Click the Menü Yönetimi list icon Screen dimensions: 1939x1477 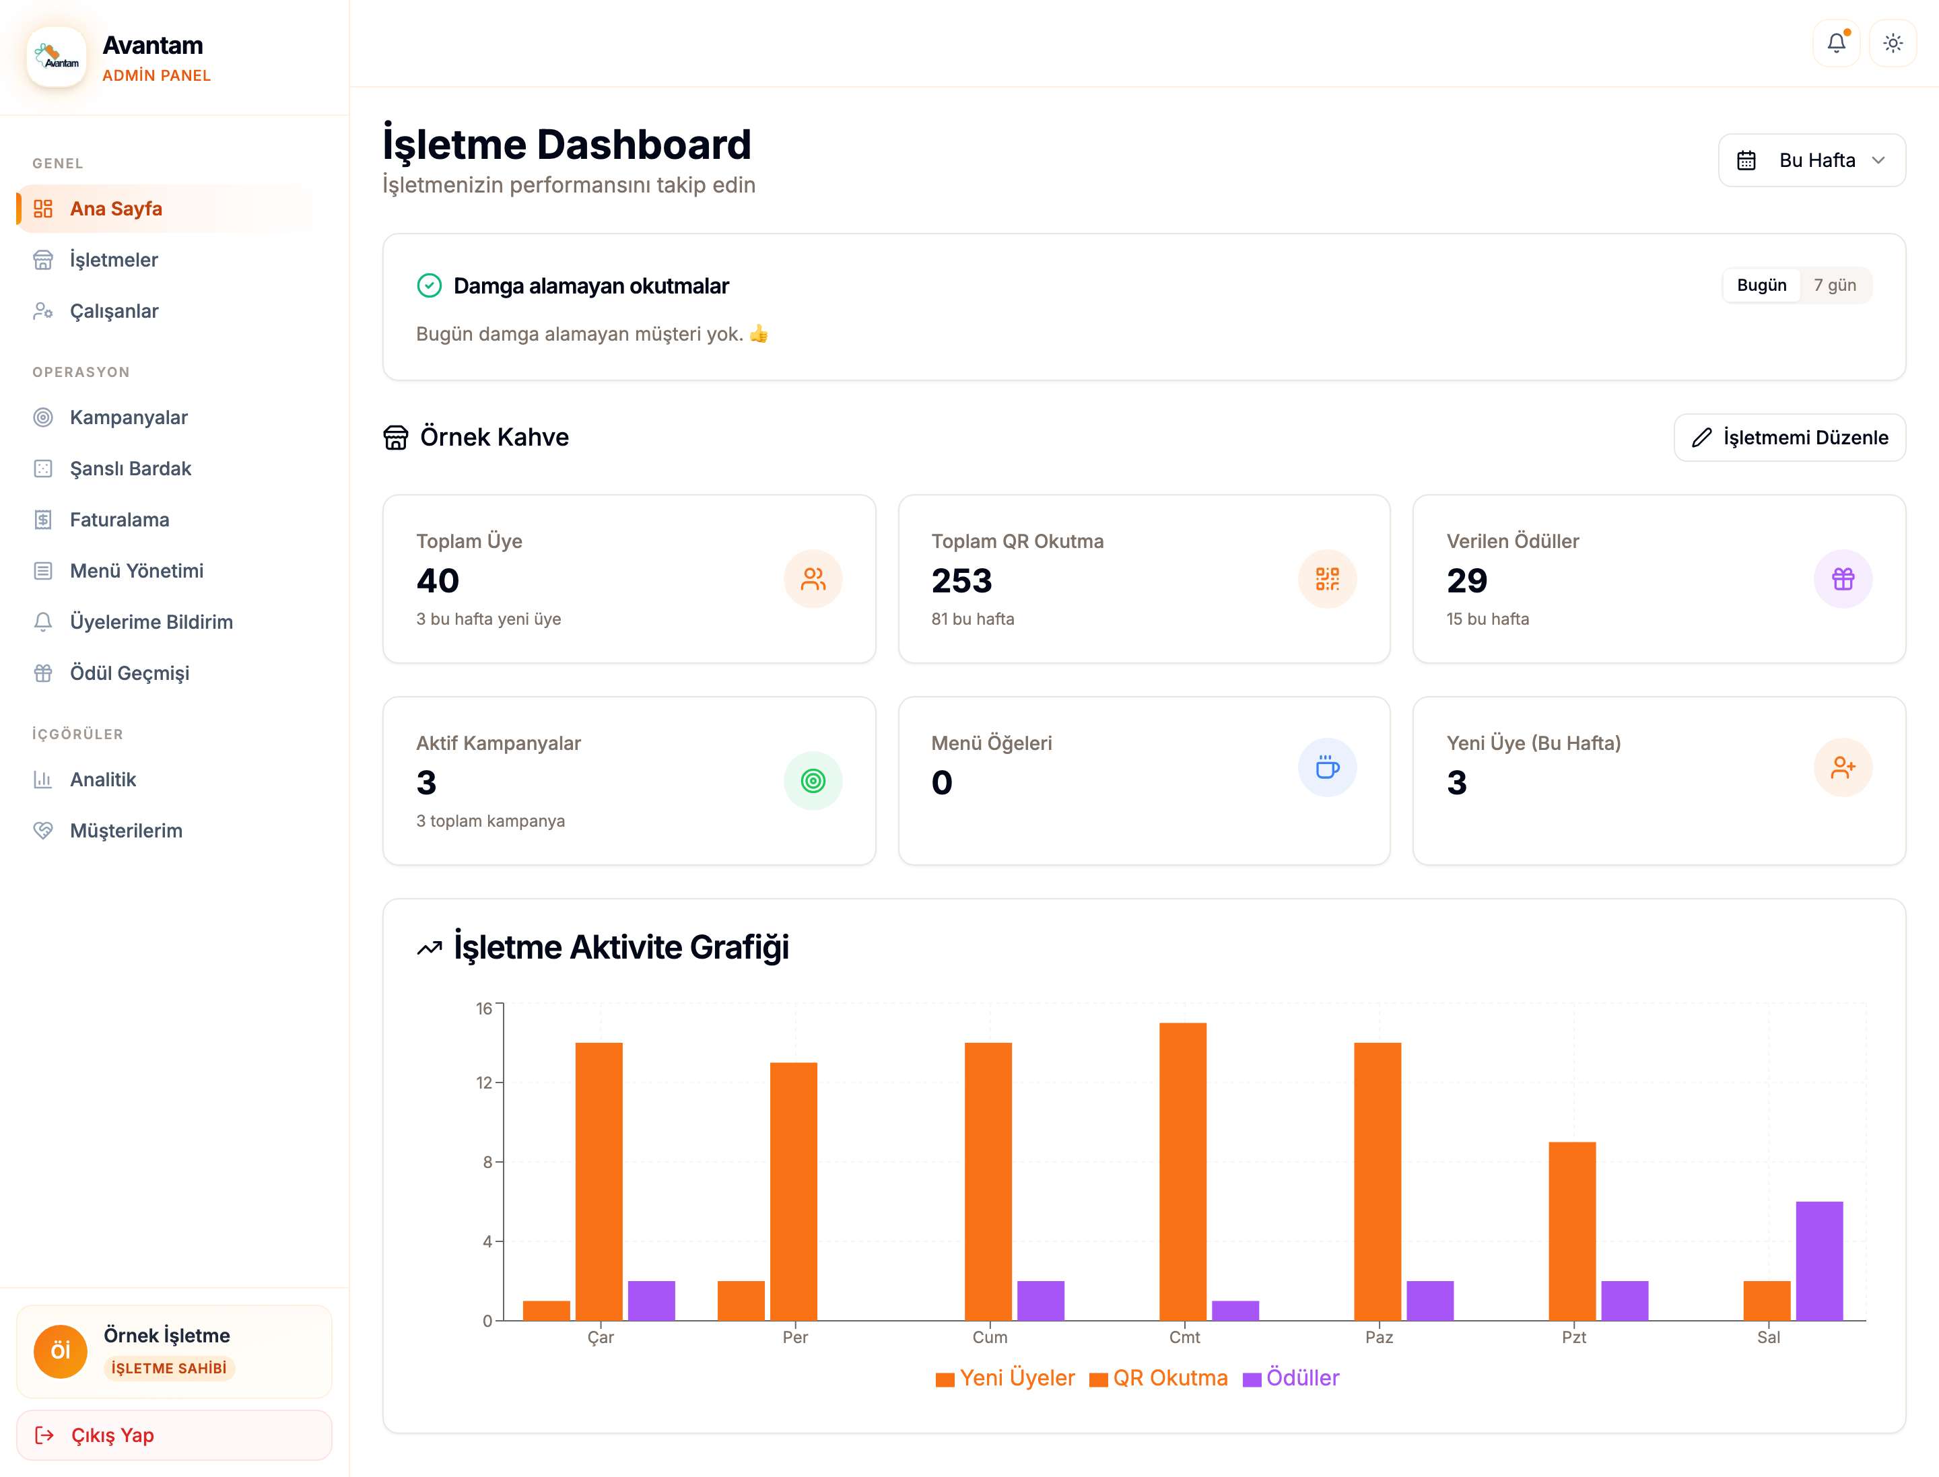point(43,571)
